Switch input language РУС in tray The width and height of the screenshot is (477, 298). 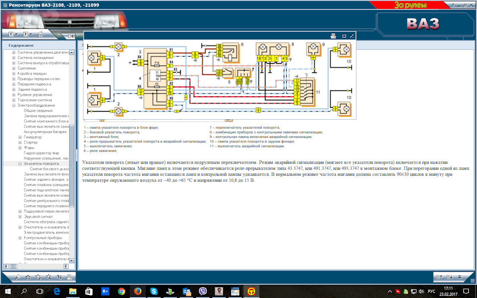coord(431,292)
